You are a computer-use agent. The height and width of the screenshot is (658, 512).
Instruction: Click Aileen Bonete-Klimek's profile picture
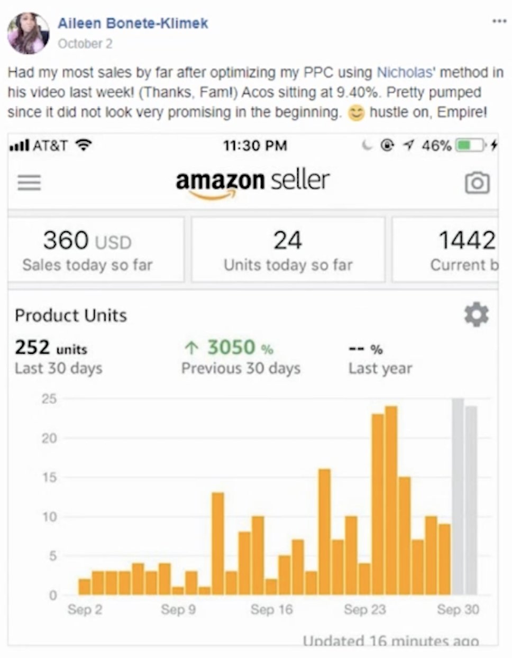tap(28, 33)
